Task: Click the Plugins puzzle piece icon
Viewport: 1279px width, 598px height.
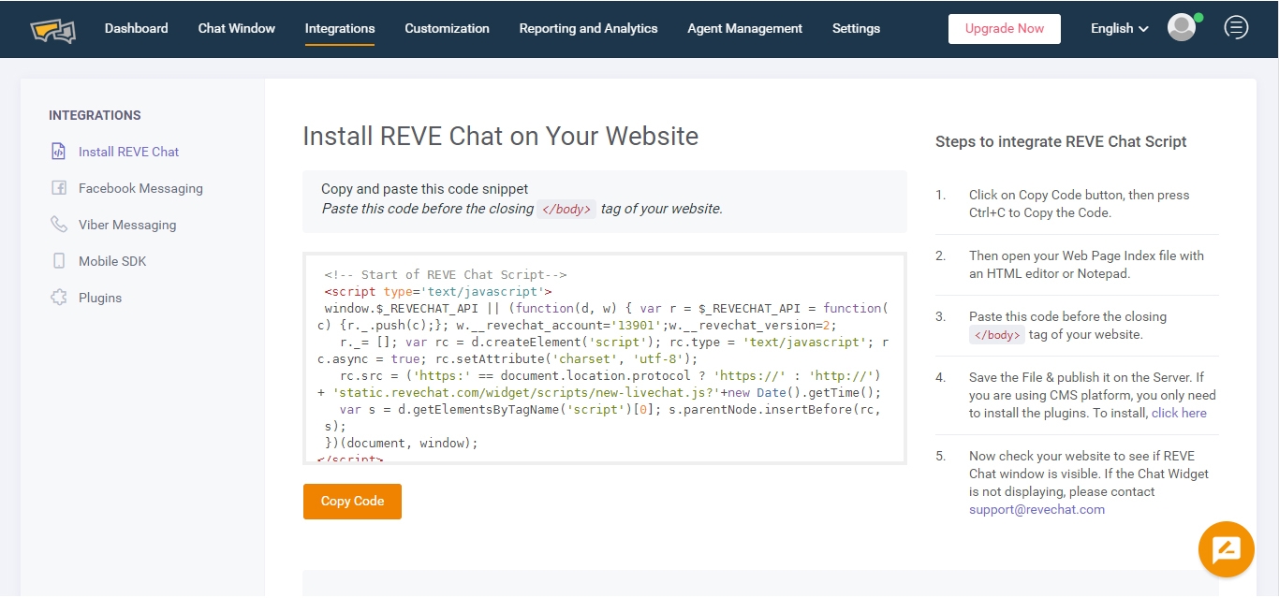Action: (59, 298)
